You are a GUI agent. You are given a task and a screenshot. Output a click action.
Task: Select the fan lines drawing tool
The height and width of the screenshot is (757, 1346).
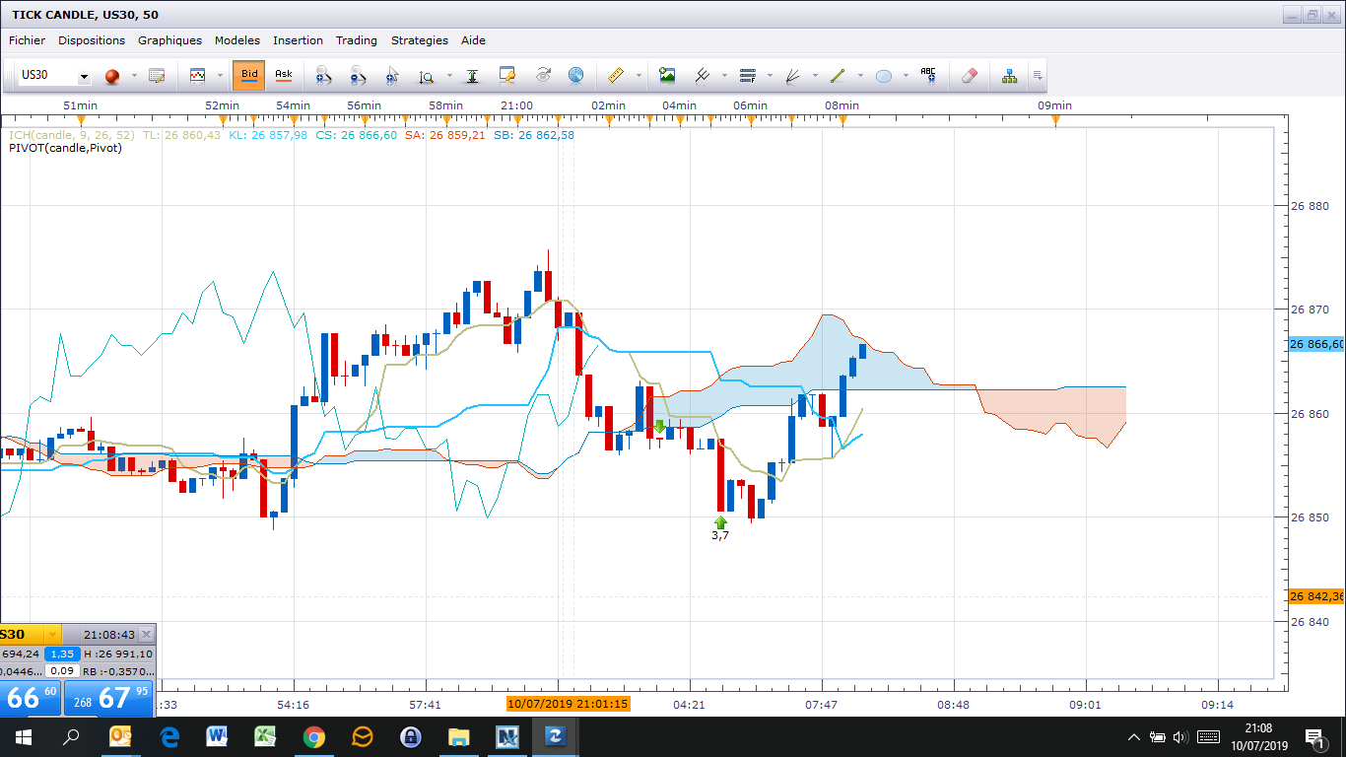(x=792, y=76)
